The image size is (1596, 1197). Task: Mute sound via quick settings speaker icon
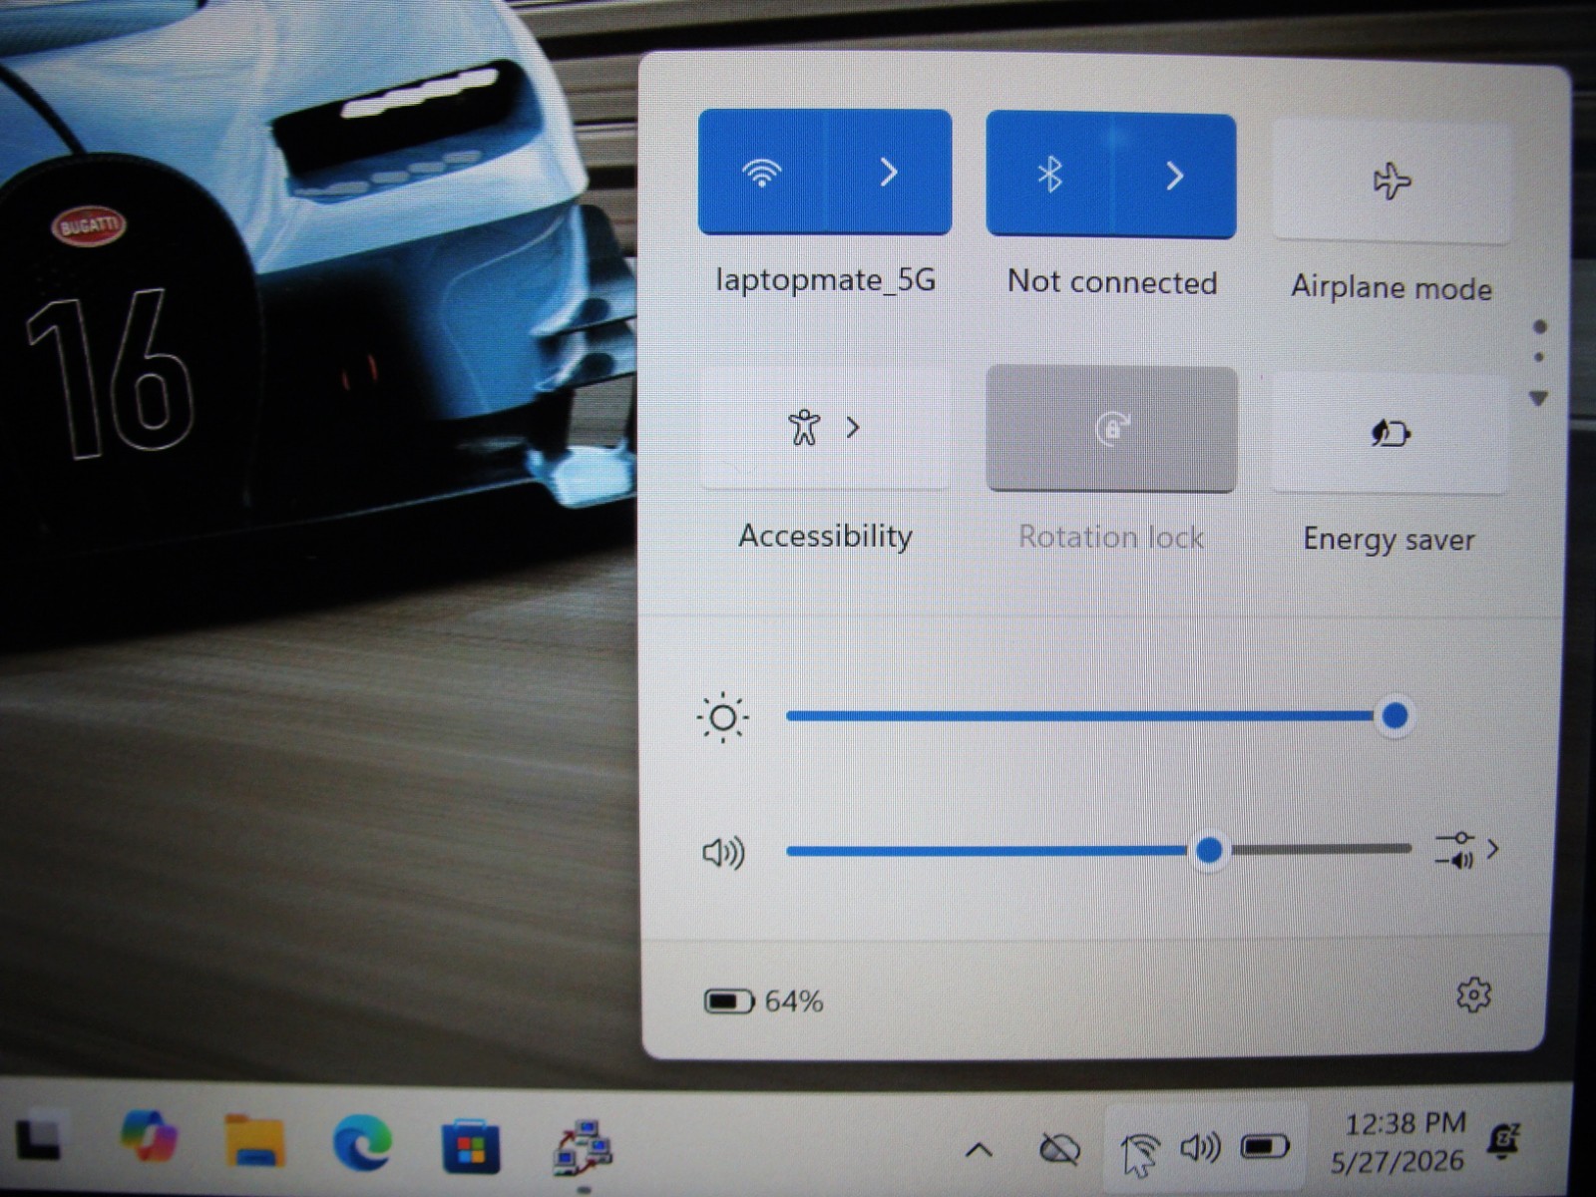[723, 853]
